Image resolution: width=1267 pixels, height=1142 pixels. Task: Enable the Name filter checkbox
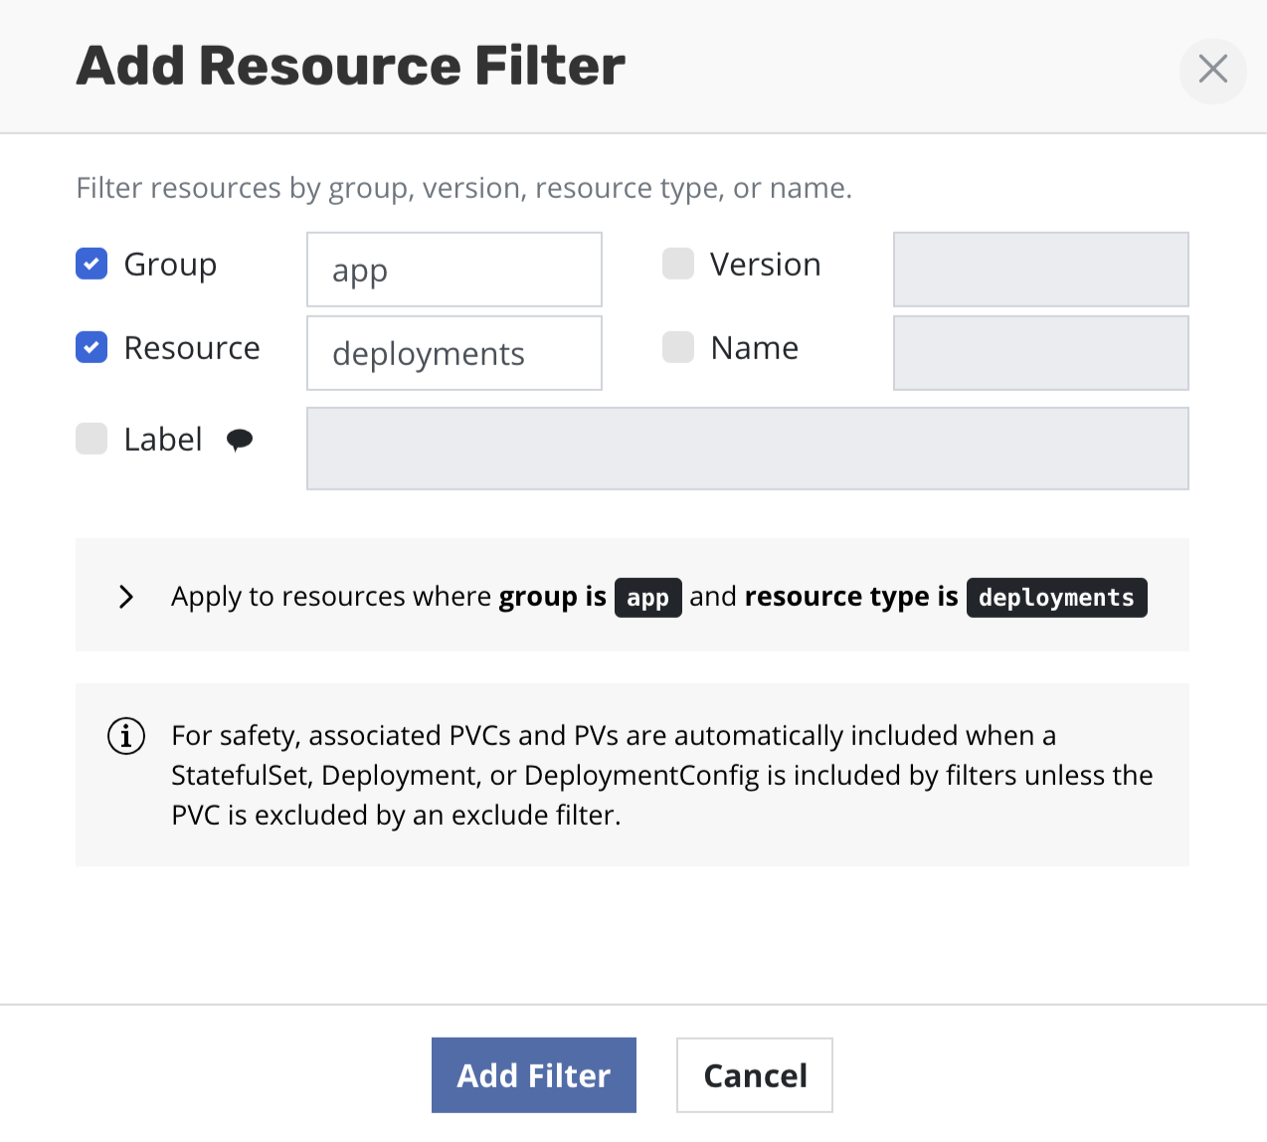pyautogui.click(x=677, y=346)
